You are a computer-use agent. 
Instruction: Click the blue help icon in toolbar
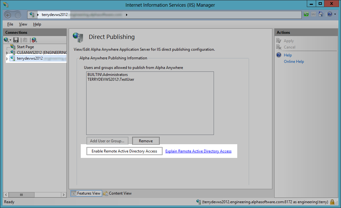(330, 14)
